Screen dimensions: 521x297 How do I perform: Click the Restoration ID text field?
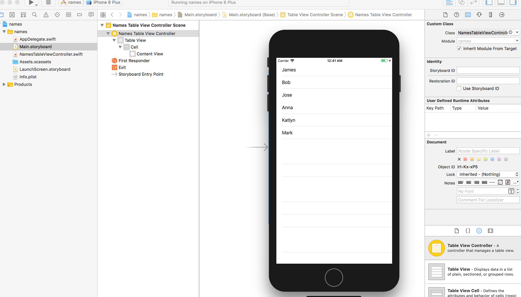tap(488, 81)
